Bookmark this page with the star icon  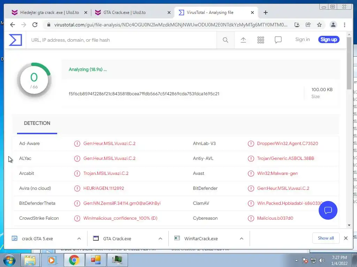click(x=319, y=25)
